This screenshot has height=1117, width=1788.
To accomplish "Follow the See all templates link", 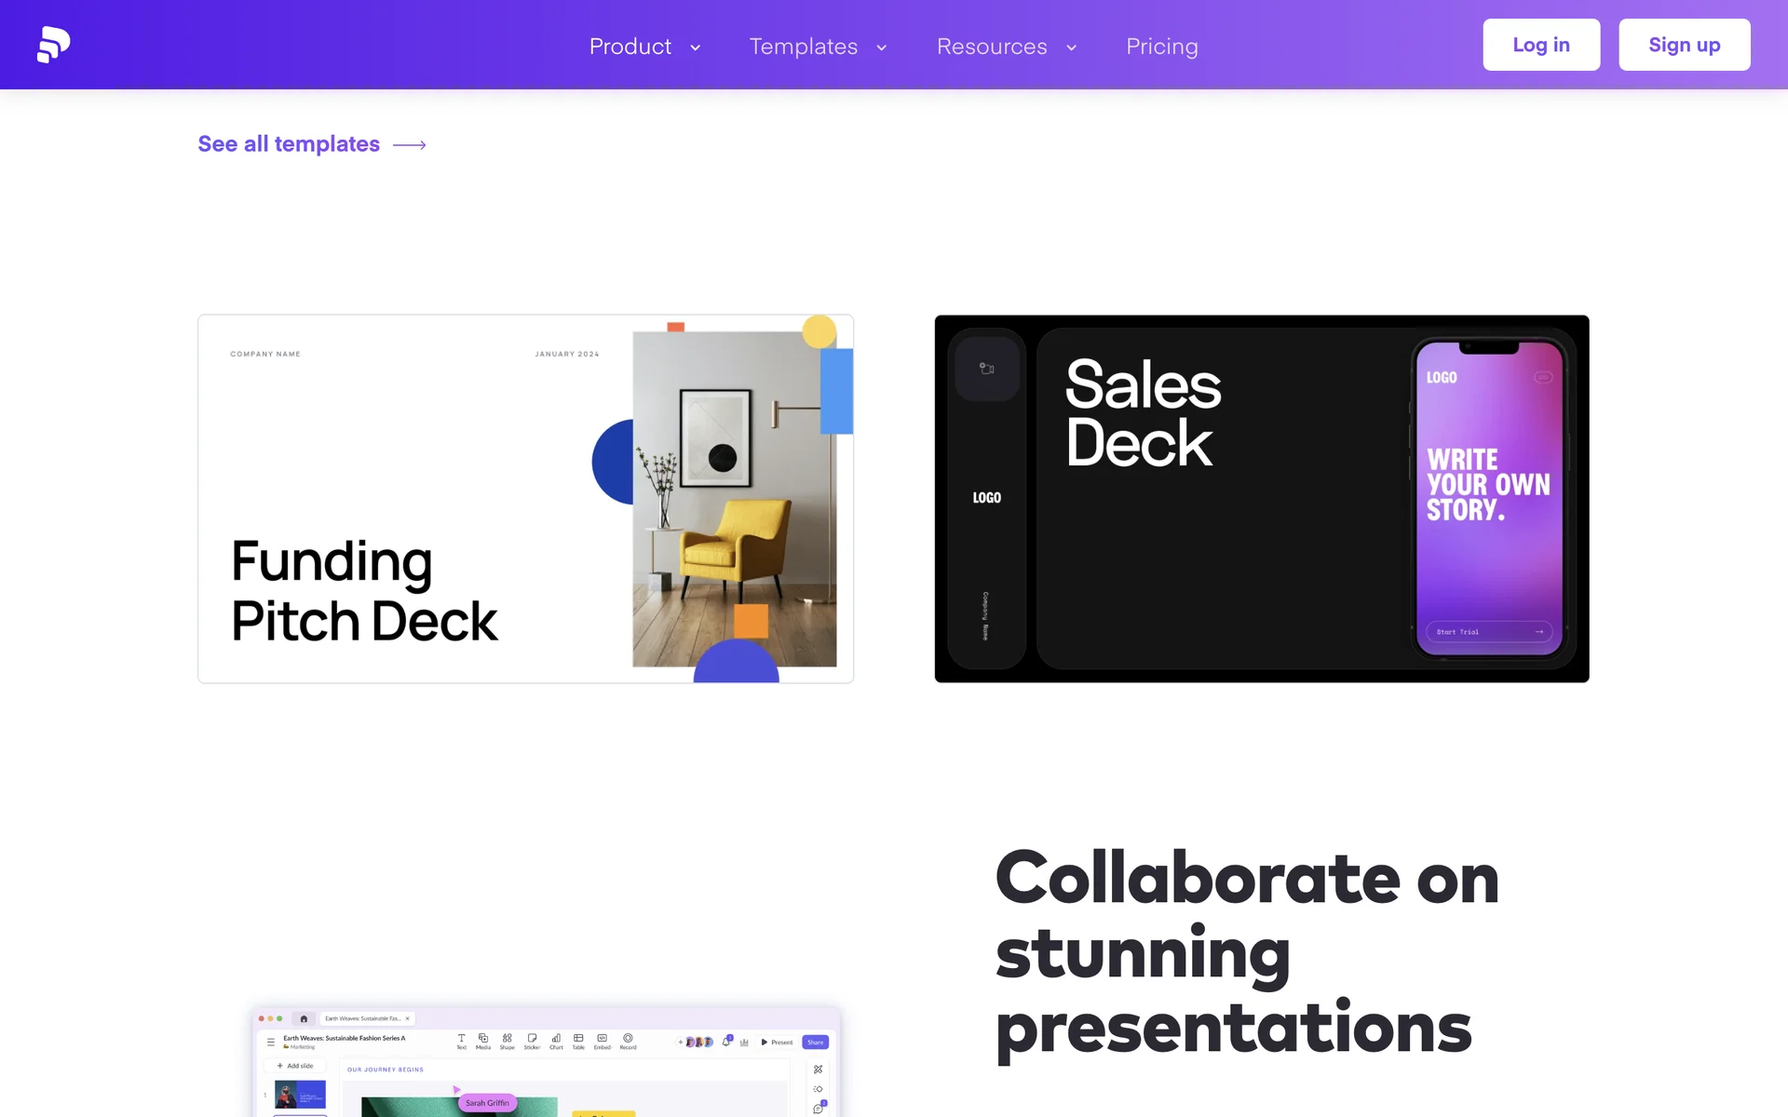I will [289, 144].
